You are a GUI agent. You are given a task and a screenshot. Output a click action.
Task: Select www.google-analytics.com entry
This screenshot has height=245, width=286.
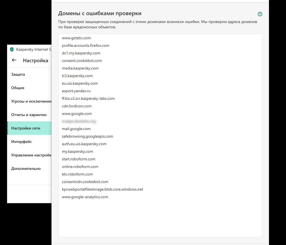click(x=160, y=197)
